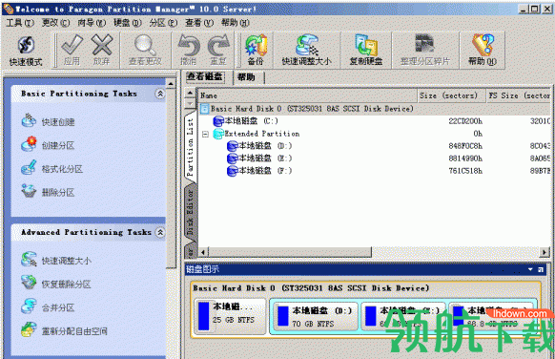This screenshot has height=359, width=555.
Task: Select 本地磁盘 (C:) row in partition list
Action: coord(375,121)
